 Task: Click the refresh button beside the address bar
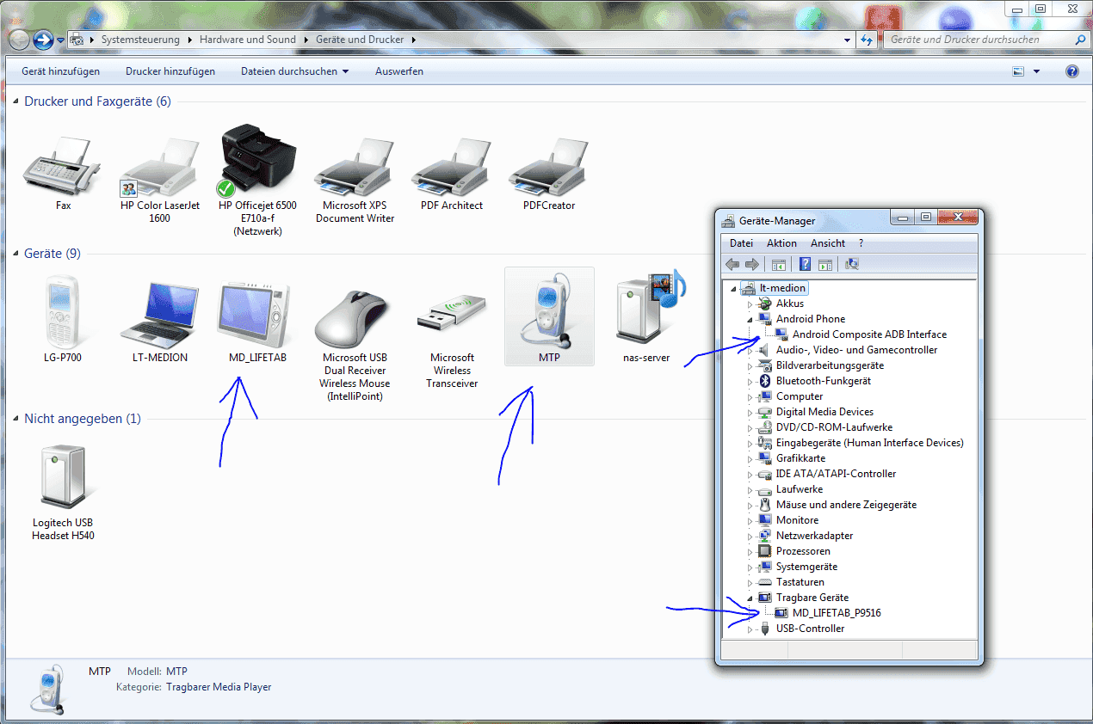click(868, 40)
